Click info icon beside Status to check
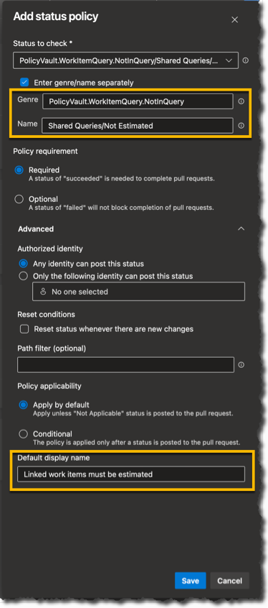268x608 pixels. click(x=245, y=60)
